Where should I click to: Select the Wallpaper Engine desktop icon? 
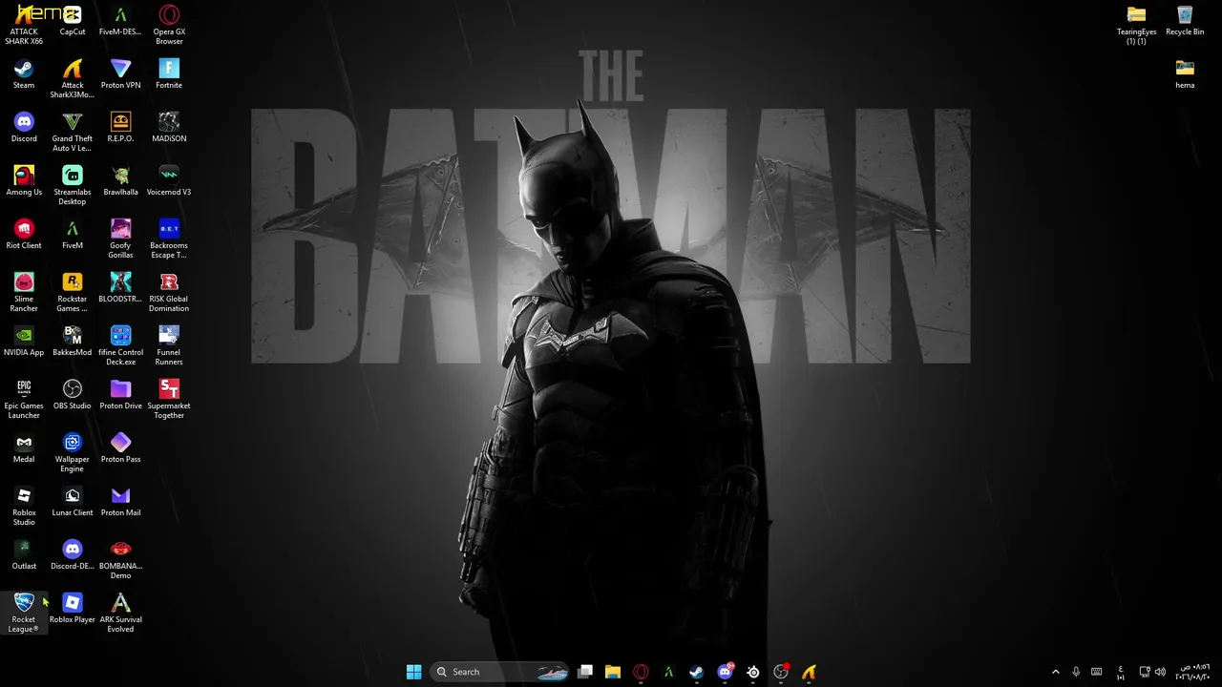[x=73, y=453]
